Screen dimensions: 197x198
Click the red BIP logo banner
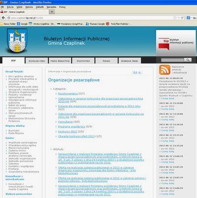[x=176, y=43]
